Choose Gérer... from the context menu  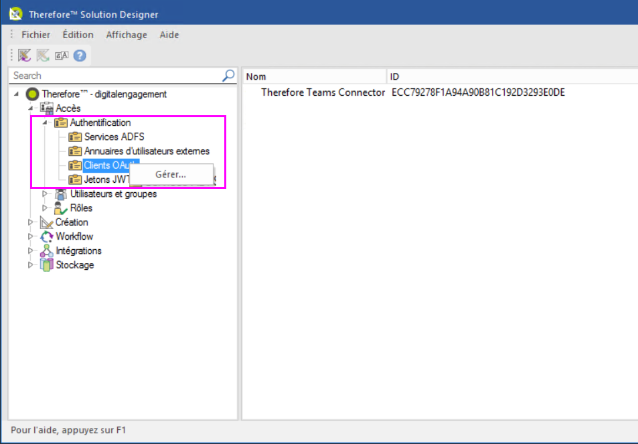click(x=171, y=175)
